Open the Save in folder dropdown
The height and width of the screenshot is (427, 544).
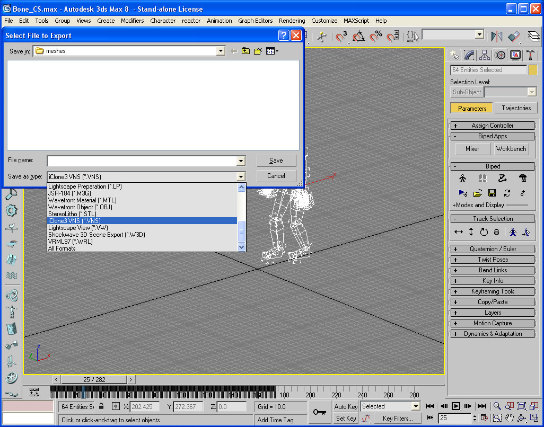click(x=221, y=51)
